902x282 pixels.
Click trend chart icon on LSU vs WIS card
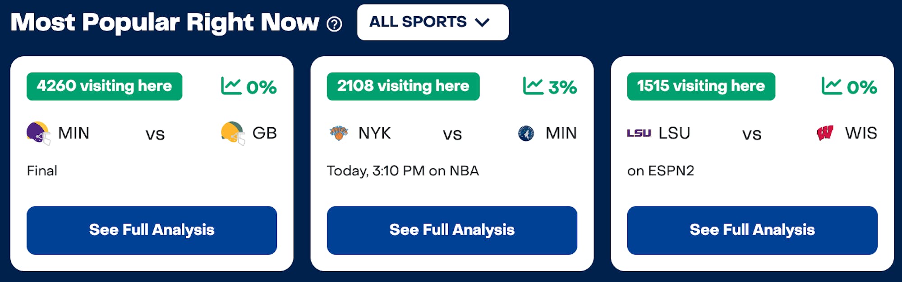[831, 86]
